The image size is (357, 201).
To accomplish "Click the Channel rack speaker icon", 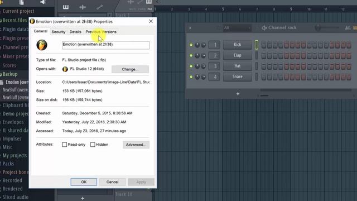I will [264, 28].
